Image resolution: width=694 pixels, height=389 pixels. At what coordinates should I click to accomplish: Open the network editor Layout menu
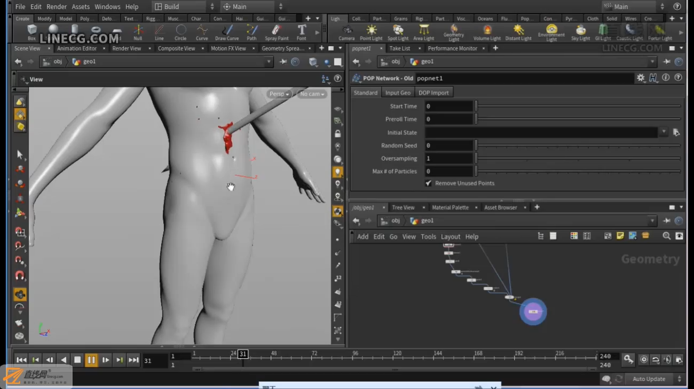pos(451,237)
